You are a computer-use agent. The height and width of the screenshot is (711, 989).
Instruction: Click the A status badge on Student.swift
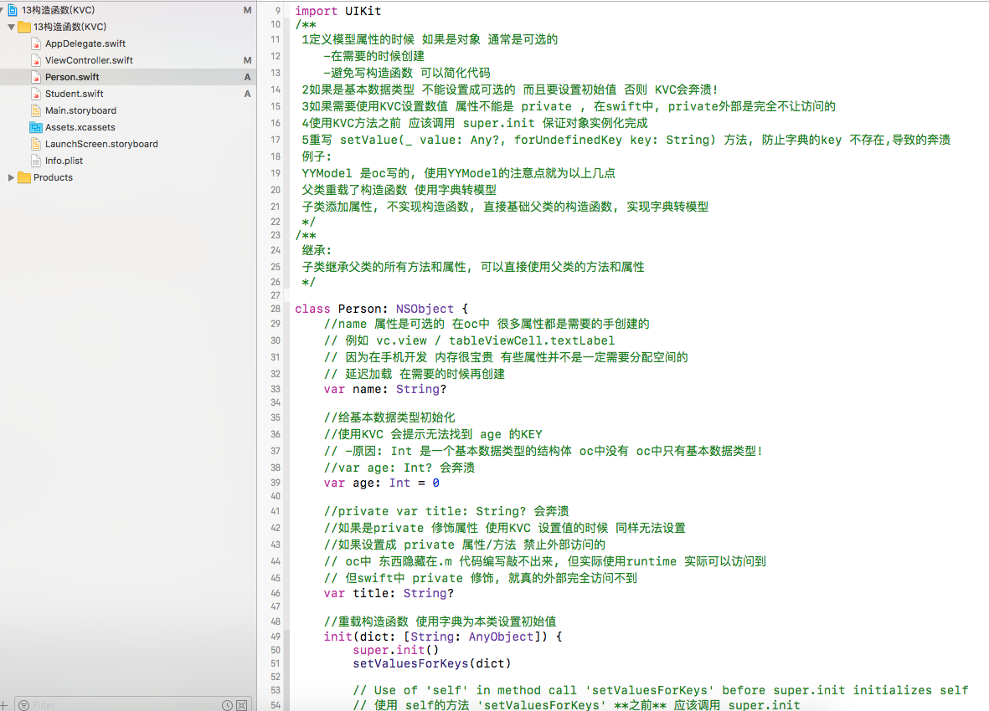[247, 94]
